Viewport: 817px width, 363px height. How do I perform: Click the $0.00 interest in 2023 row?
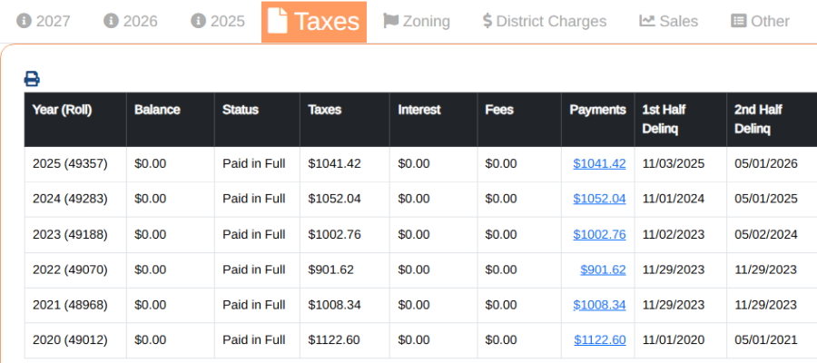(x=414, y=234)
